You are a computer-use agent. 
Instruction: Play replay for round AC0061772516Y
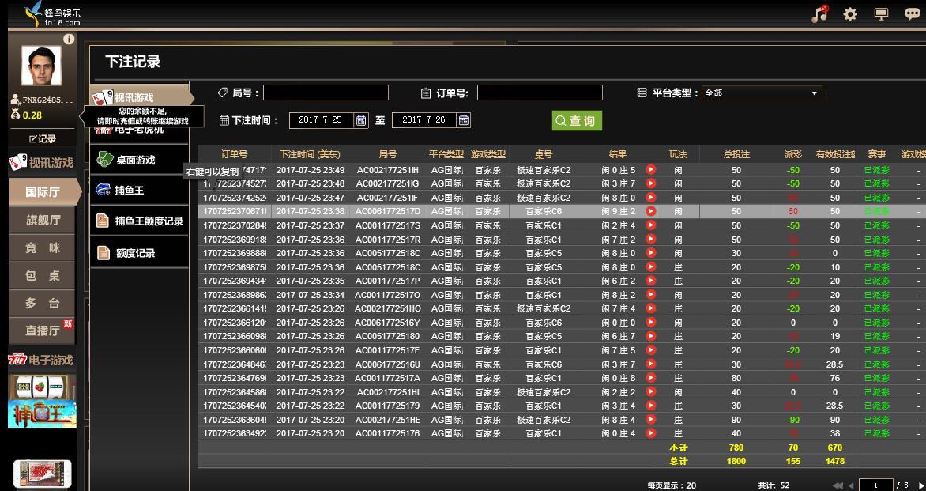tap(651, 323)
